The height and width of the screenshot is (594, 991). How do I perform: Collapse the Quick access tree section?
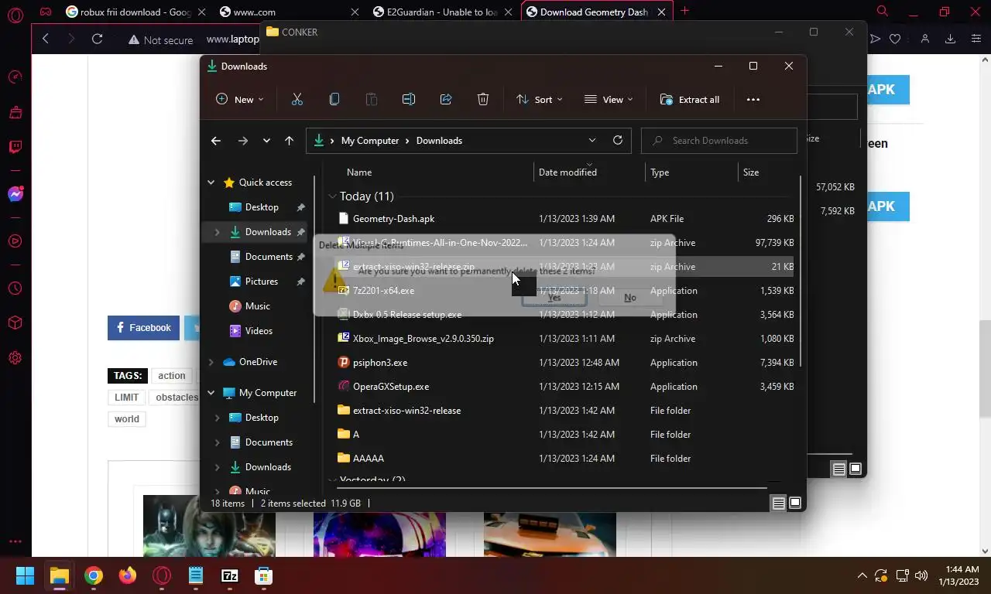pyautogui.click(x=211, y=183)
